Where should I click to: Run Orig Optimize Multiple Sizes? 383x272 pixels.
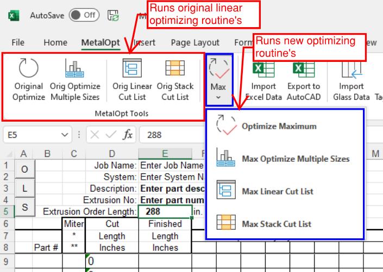[75, 80]
